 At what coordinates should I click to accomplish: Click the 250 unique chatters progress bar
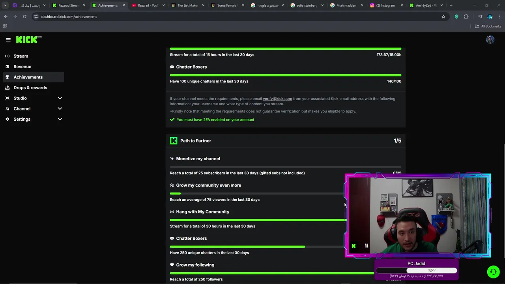point(257,247)
